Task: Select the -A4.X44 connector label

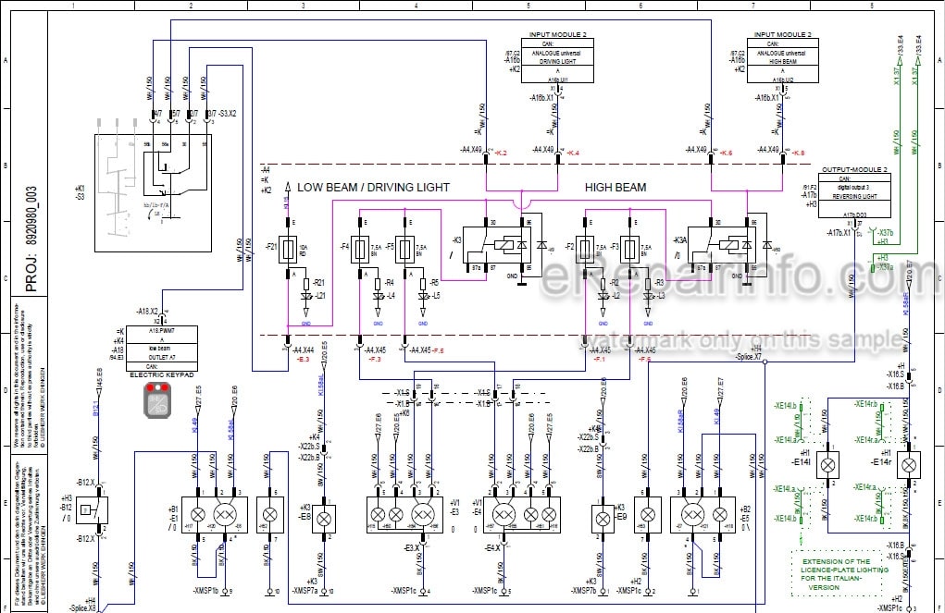Action: point(304,349)
